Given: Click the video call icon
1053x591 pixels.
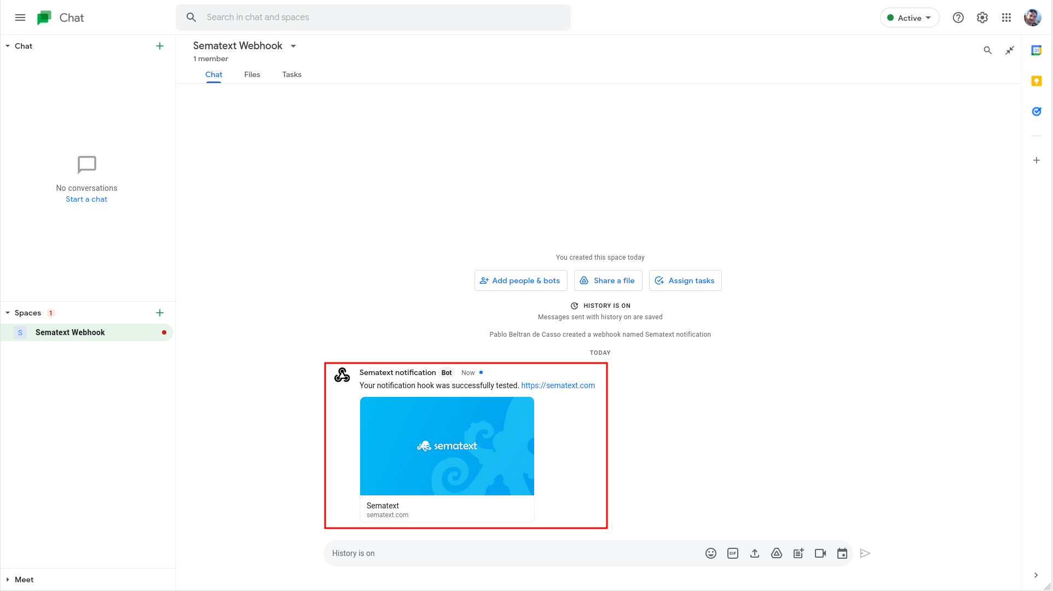Looking at the screenshot, I should tap(821, 553).
